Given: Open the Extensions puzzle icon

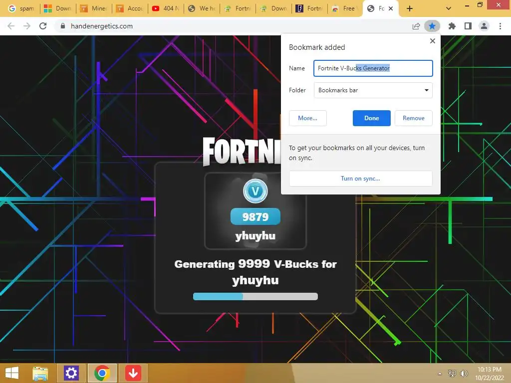Looking at the screenshot, I should pyautogui.click(x=452, y=26).
